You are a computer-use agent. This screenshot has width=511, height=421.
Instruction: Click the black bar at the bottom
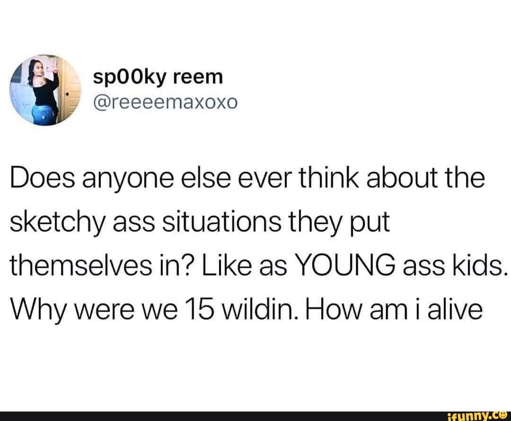click(x=255, y=416)
